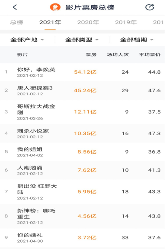Select 熊出没·狂野大陆 in the list
Viewport: 165px width, 249px height.
point(83,192)
